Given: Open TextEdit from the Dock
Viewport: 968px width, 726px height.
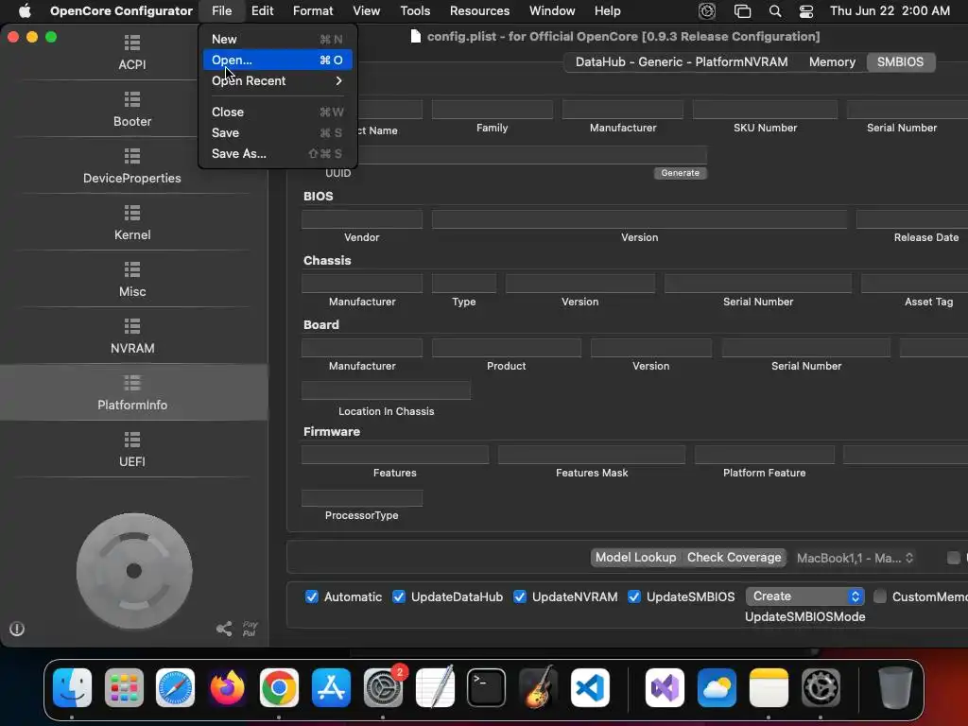Looking at the screenshot, I should [x=435, y=687].
